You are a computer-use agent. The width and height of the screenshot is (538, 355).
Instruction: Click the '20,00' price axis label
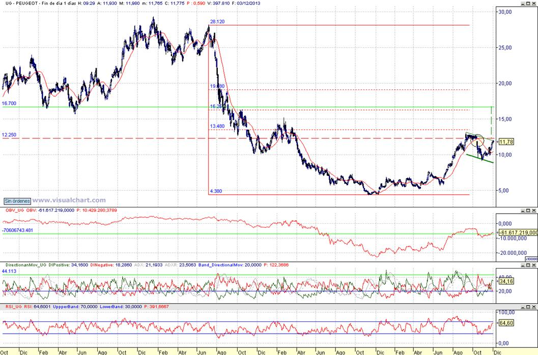(x=505, y=83)
